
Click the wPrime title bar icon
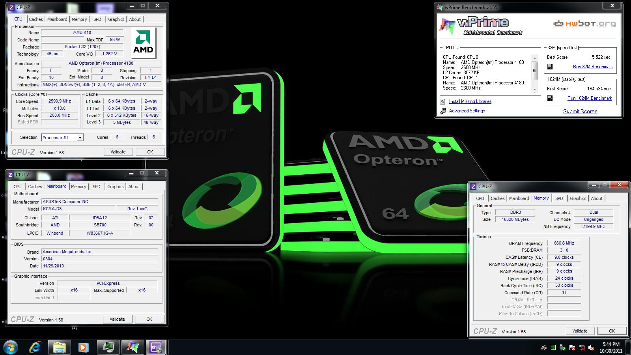(x=440, y=7)
